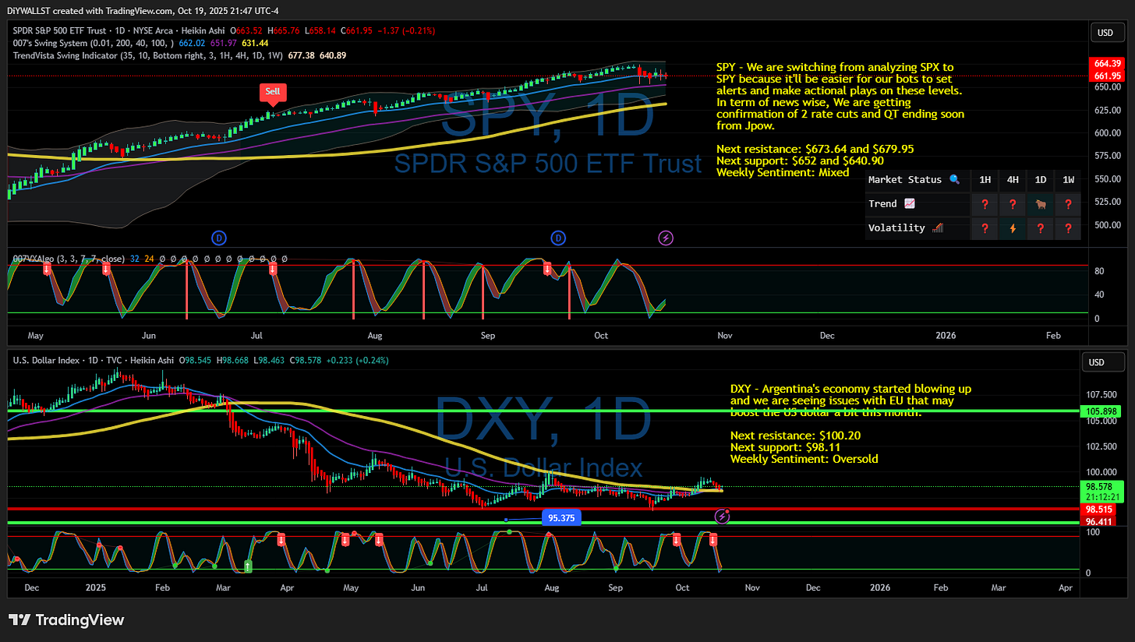Click the lightning bolt under 4H Volatility
This screenshot has height=642, width=1135.
pos(1012,228)
